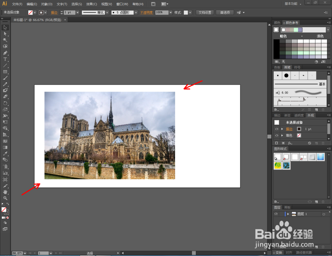
Task: Open zoom level 66.67% dropdown
Action: tap(25, 253)
